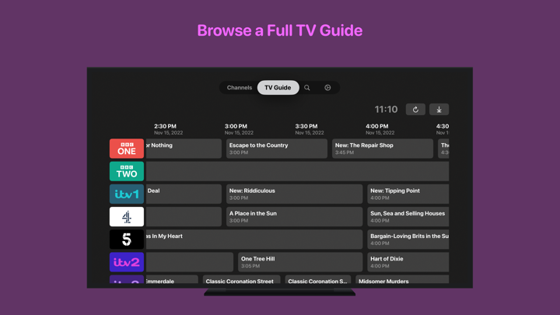Click the 11:10 clock display
The image size is (560, 315).
(x=386, y=110)
